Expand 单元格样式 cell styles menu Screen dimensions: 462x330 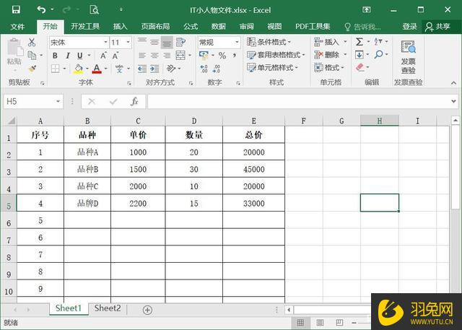pos(273,68)
